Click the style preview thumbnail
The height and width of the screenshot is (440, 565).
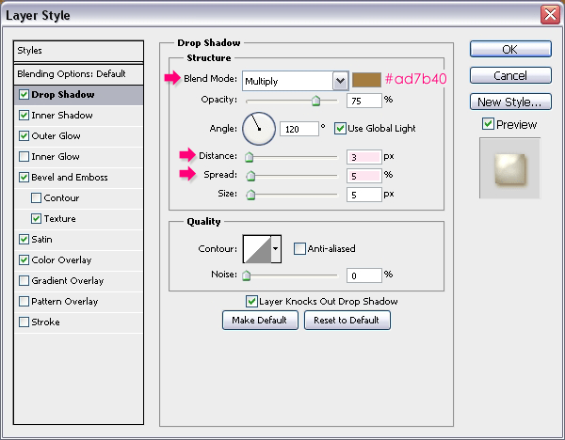[x=509, y=168]
